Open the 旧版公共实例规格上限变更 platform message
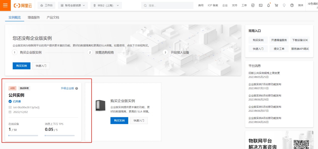 (x=264, y=73)
